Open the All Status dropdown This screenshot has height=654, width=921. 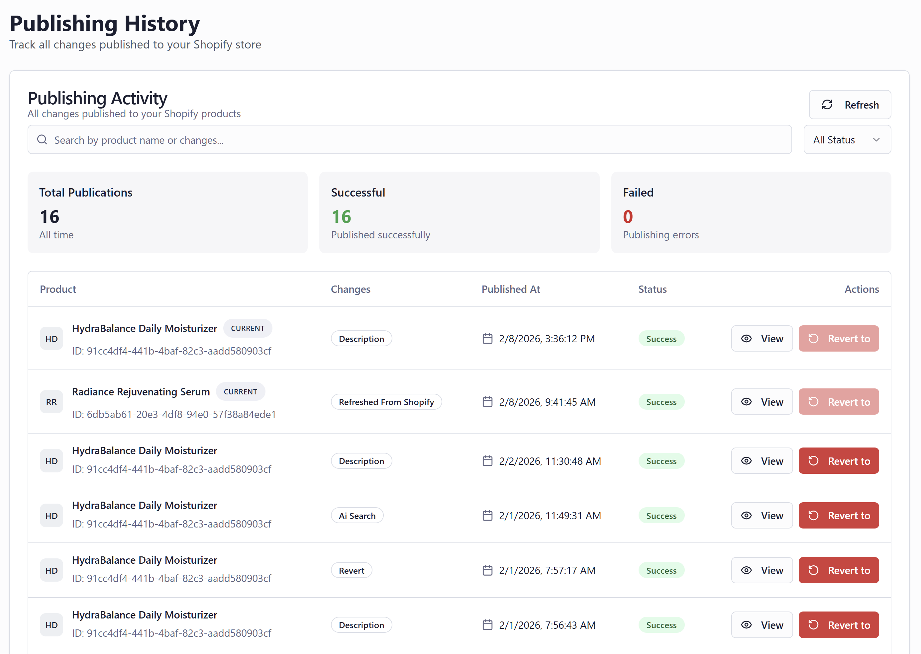pos(847,139)
